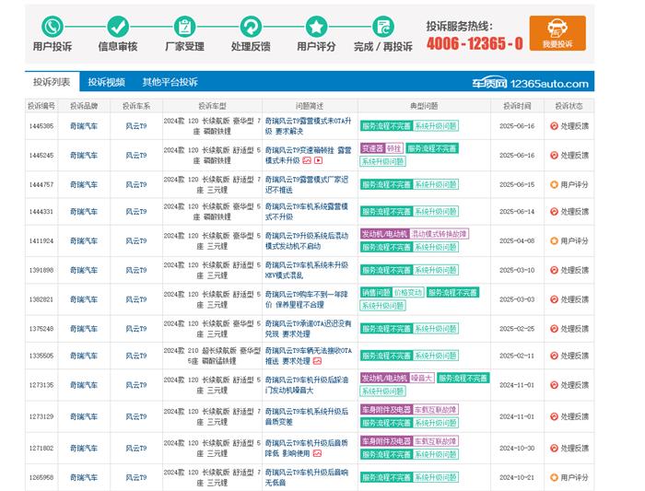Click 处理反馈 status icon for complaint 1445385

[x=554, y=126]
